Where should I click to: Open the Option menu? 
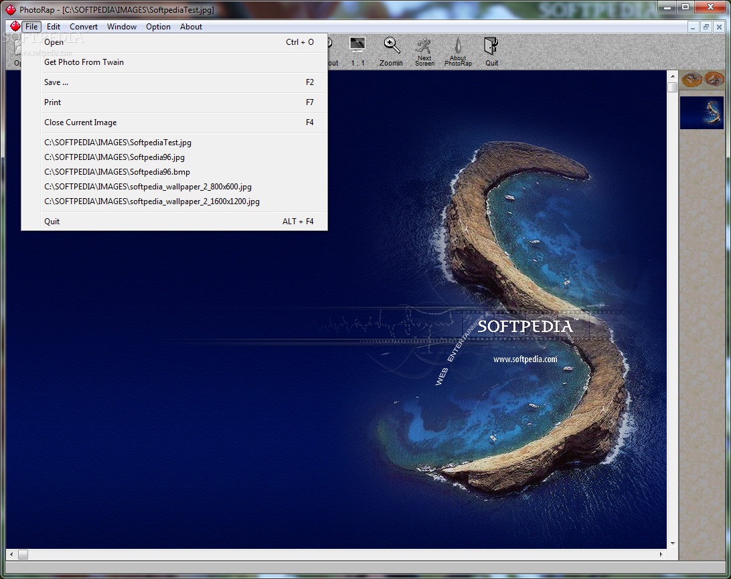click(158, 27)
